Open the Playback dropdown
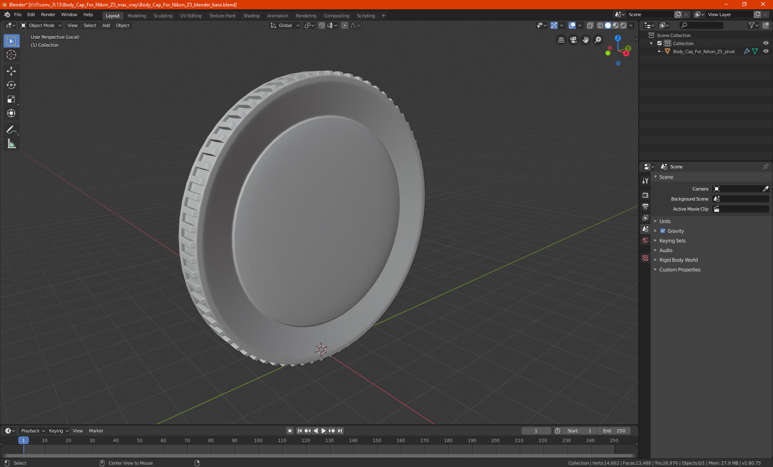The height and width of the screenshot is (467, 773). (33, 431)
